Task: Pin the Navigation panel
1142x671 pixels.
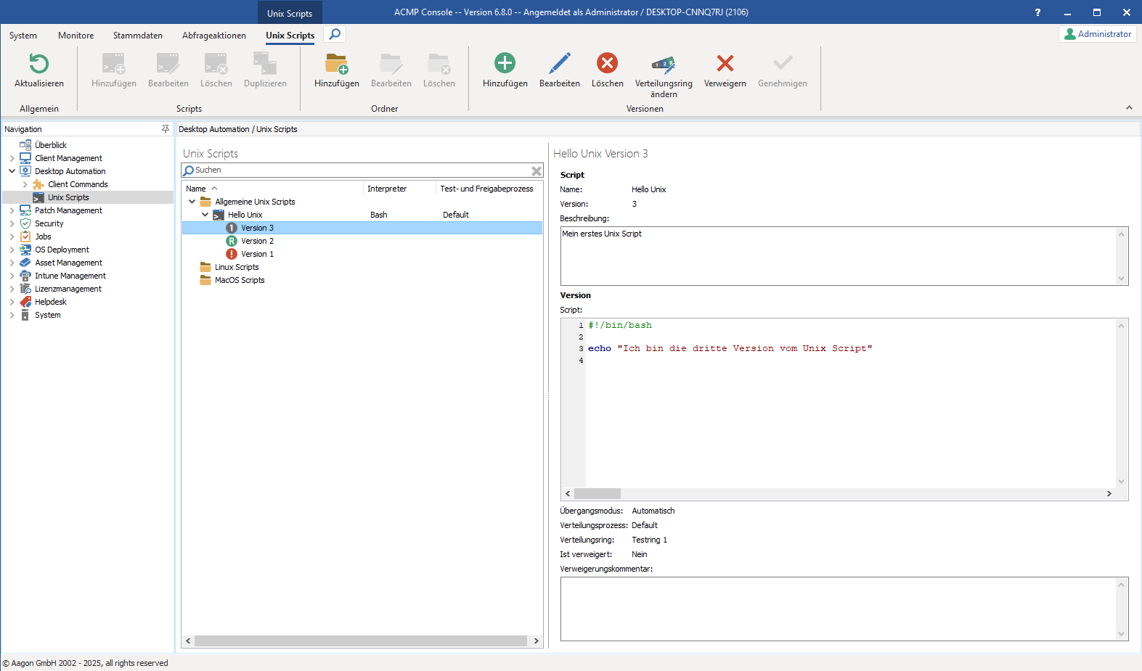Action: coord(166,129)
